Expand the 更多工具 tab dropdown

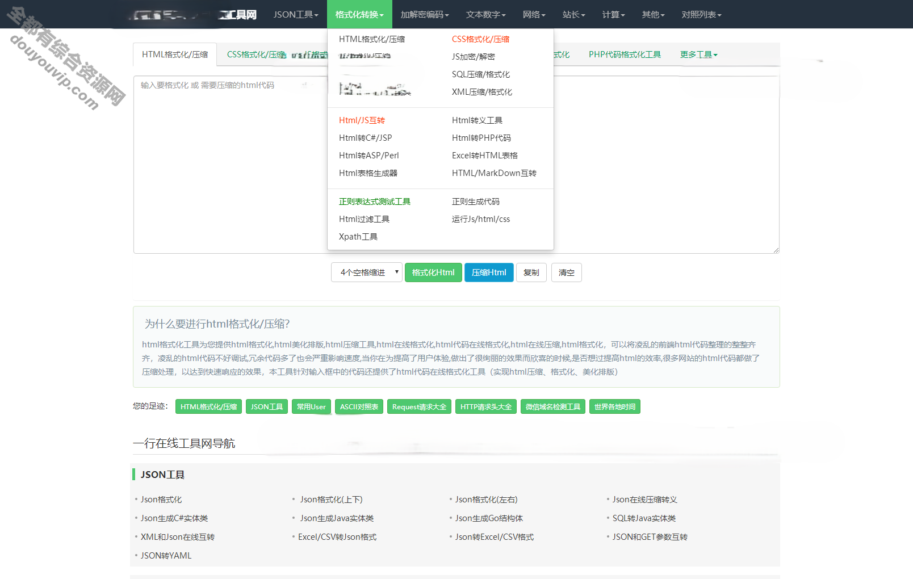tap(699, 54)
